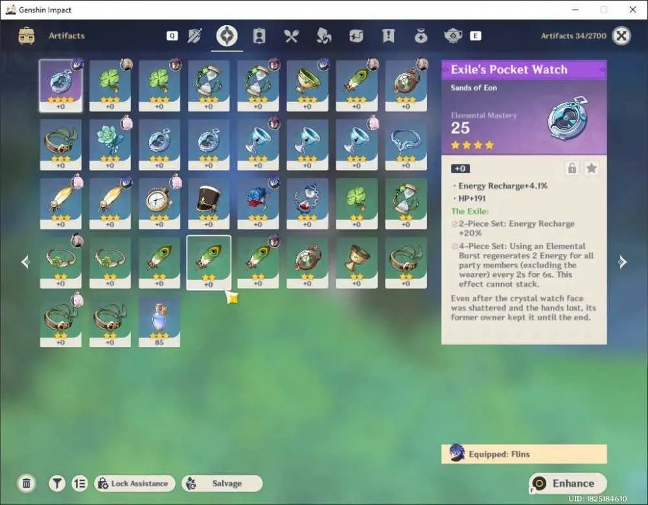Image resolution: width=648 pixels, height=505 pixels.
Task: Close the inventory with the X button
Action: coord(621,36)
